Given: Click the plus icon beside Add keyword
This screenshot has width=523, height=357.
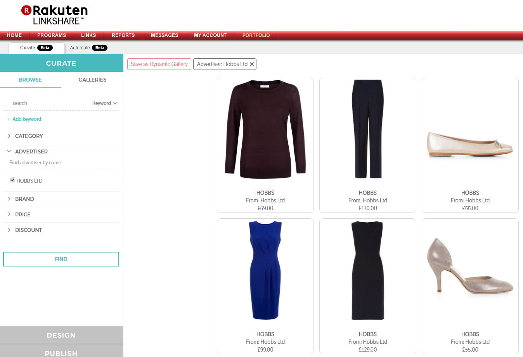Looking at the screenshot, I should 9,119.
